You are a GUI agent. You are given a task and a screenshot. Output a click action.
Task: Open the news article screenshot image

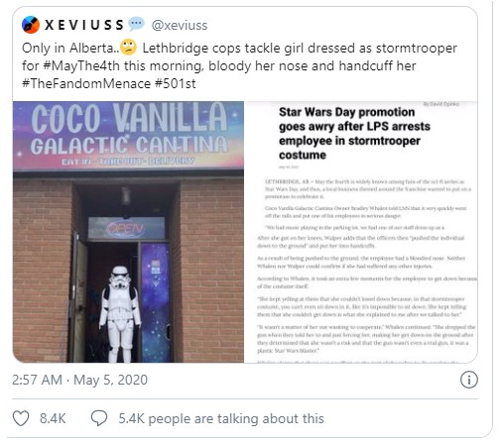pyautogui.click(x=361, y=232)
